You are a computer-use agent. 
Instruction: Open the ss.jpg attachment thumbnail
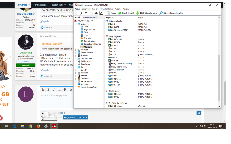click(x=49, y=116)
